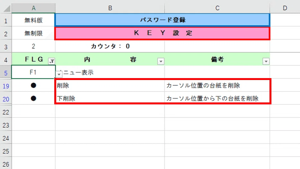The width and height of the screenshot is (300, 169).
Task: Select column A header
Action: 33,8
